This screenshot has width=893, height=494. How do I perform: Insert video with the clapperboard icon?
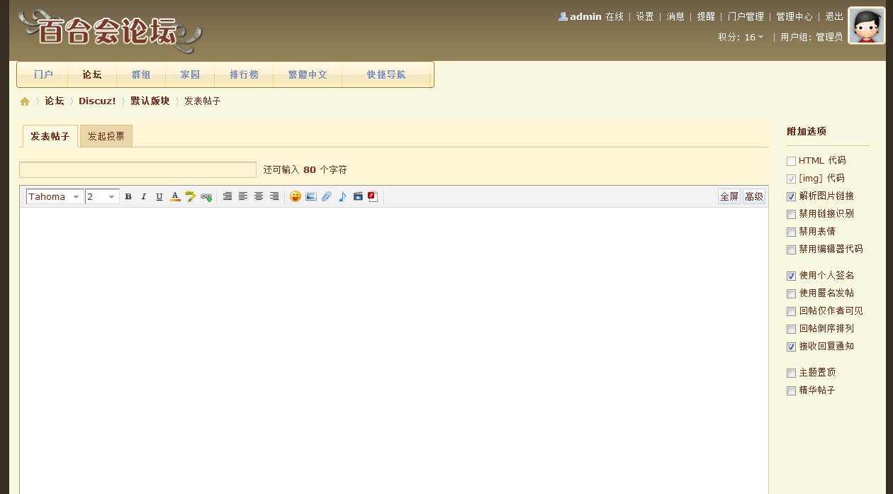pos(358,196)
